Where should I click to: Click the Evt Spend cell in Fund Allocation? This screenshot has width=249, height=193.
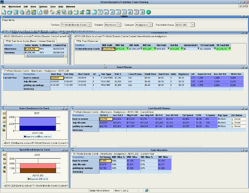pos(105,161)
